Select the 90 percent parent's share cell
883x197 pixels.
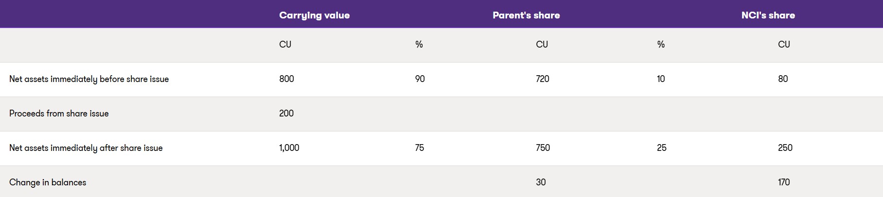point(420,79)
